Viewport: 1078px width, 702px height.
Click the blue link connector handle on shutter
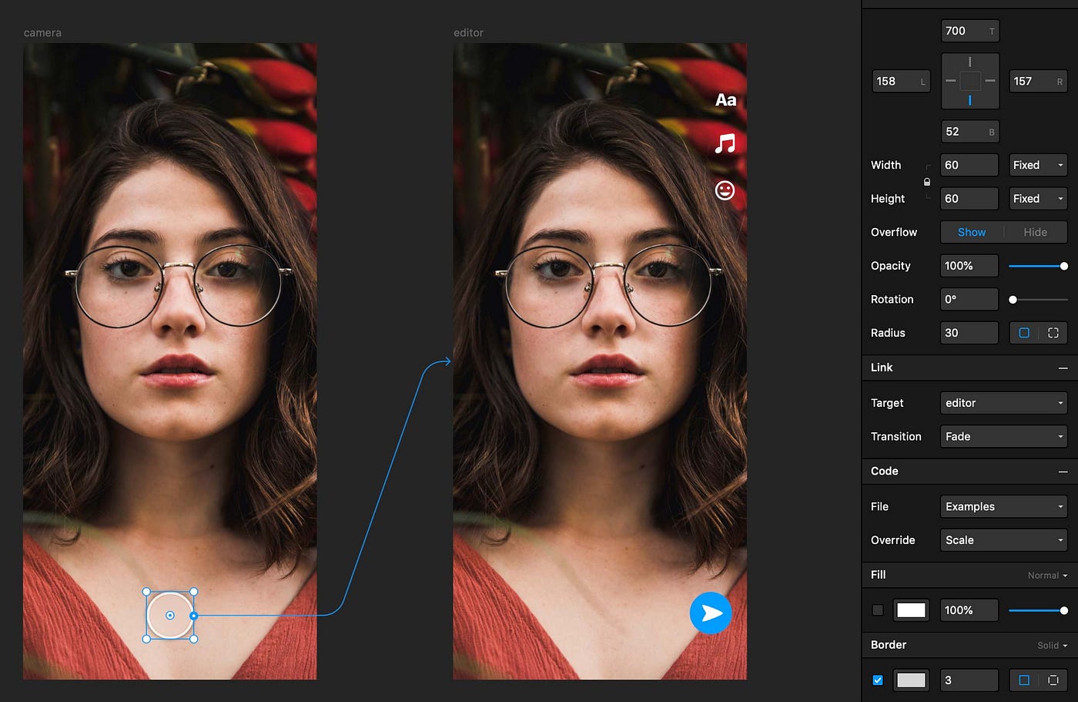[x=194, y=616]
